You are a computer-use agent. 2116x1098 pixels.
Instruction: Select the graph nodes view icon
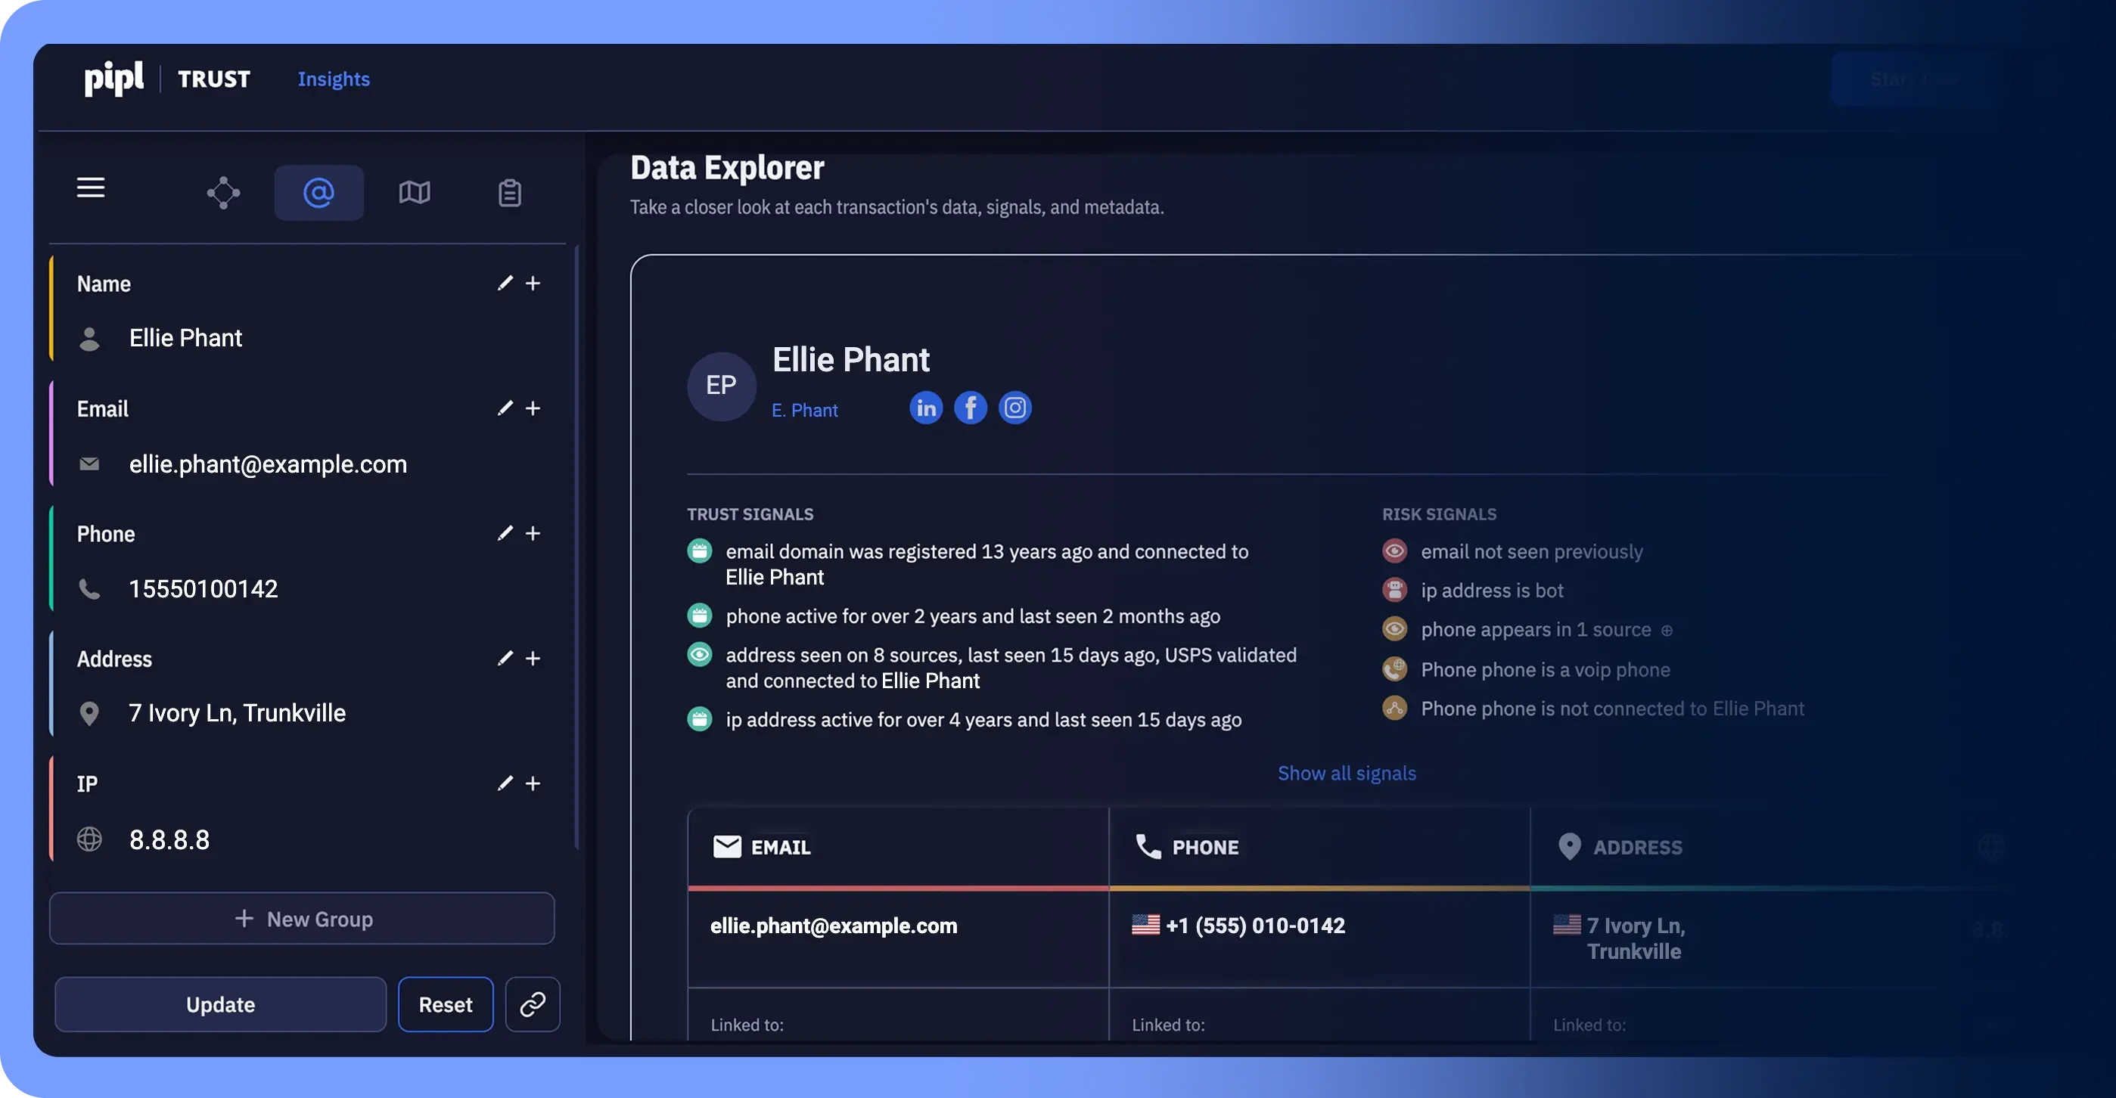pos(223,193)
